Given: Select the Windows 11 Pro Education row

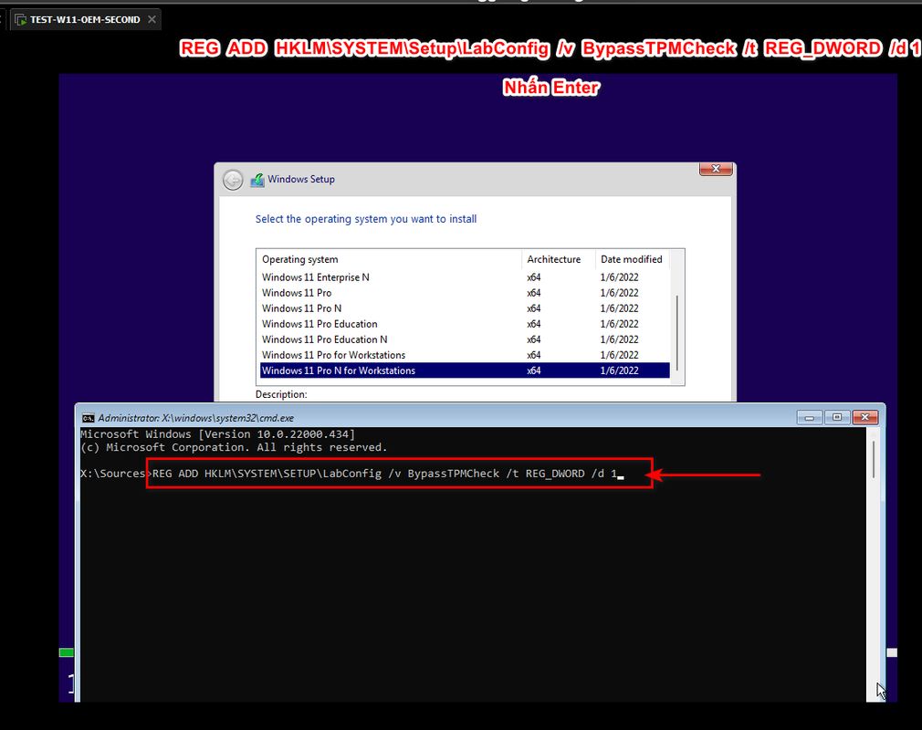Looking at the screenshot, I should point(465,324).
